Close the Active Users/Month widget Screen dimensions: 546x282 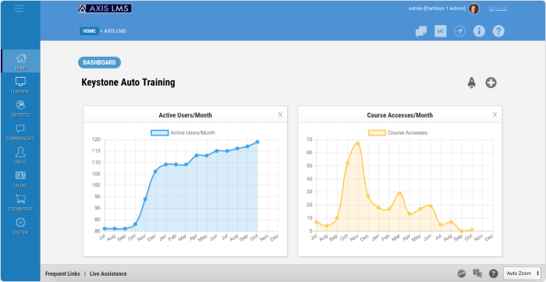coord(280,115)
